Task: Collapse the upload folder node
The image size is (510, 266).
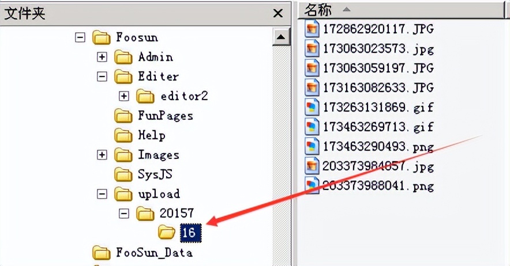Action: [102, 194]
